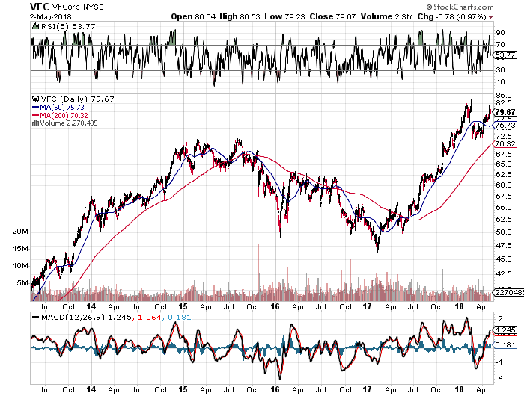
Task: Click the red '1.064' MACD signal value
Action: [x=150, y=318]
